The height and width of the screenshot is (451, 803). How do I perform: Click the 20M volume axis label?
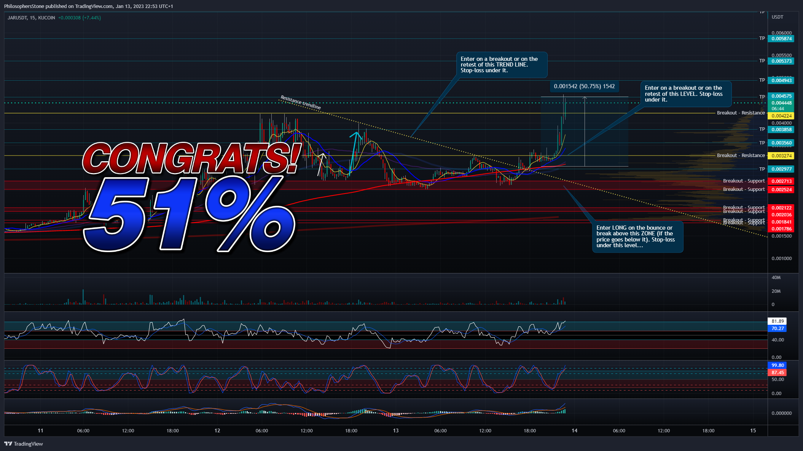(776, 291)
